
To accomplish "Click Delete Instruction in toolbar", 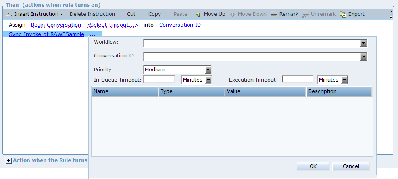I will 92,14.
